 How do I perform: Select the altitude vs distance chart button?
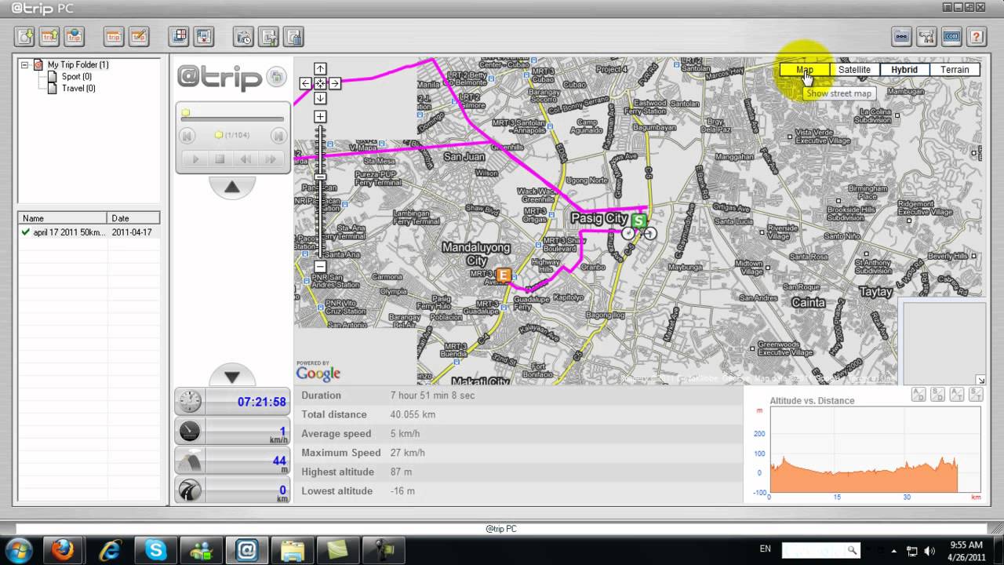[x=918, y=395]
